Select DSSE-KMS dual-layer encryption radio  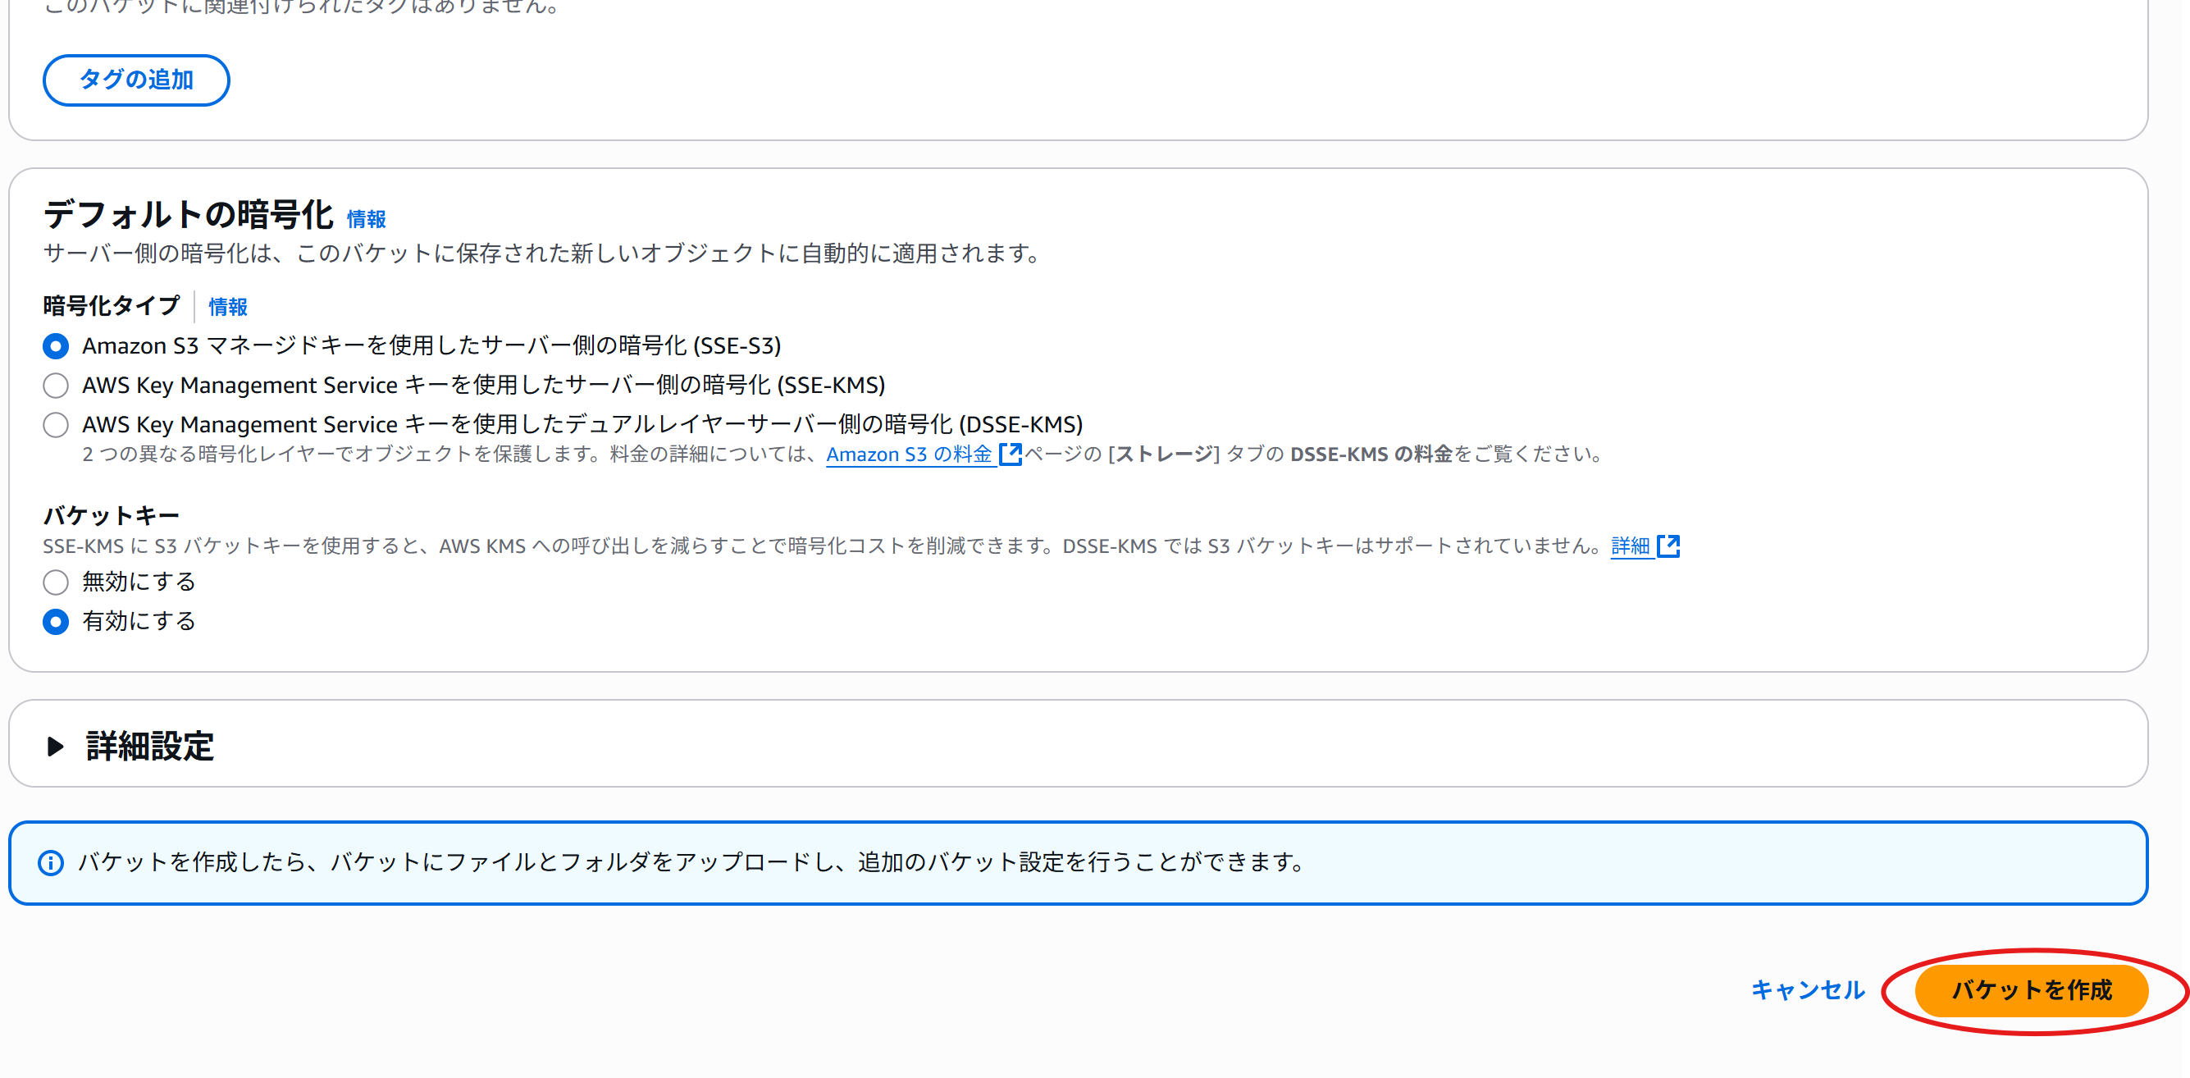click(x=56, y=424)
